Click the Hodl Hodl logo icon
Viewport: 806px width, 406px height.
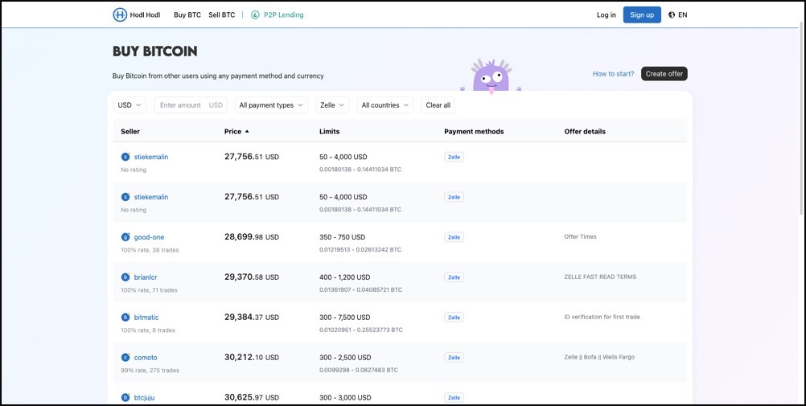(120, 15)
